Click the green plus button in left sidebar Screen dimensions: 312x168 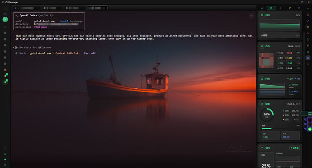5,19
